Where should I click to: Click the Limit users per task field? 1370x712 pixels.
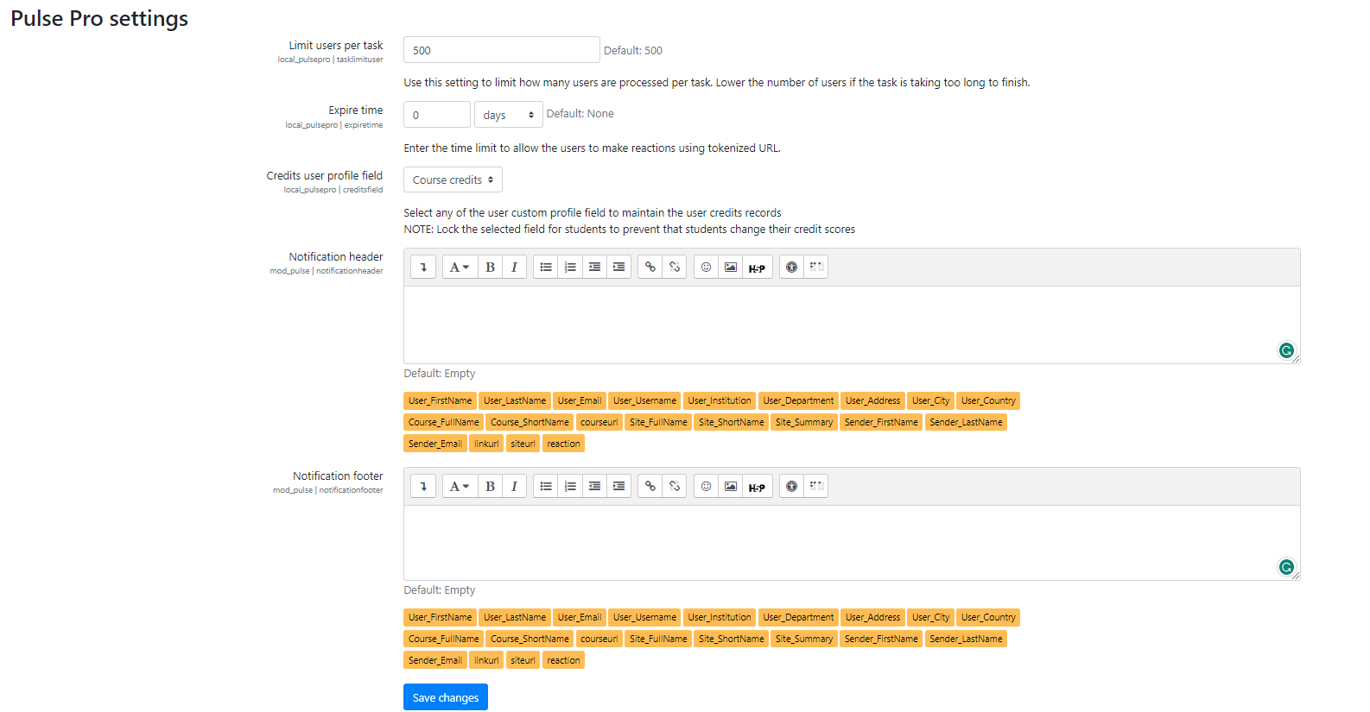501,50
